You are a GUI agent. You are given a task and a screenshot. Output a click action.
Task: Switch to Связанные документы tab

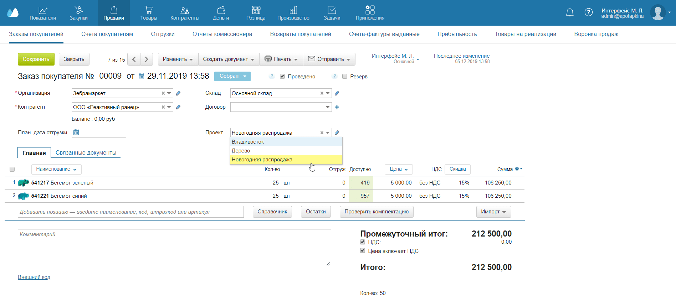point(86,152)
